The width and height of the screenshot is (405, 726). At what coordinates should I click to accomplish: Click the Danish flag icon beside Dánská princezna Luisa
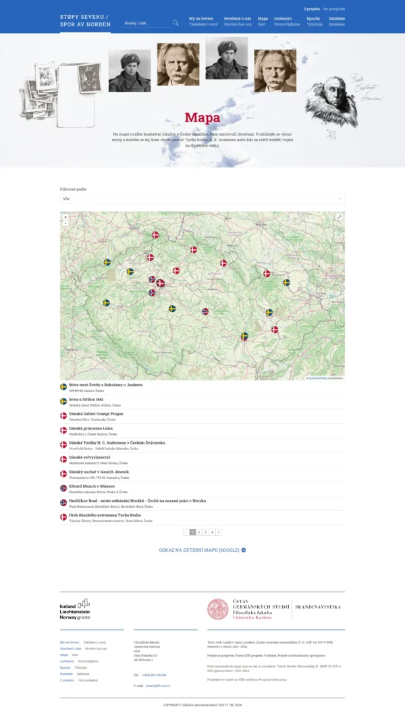pyautogui.click(x=63, y=430)
